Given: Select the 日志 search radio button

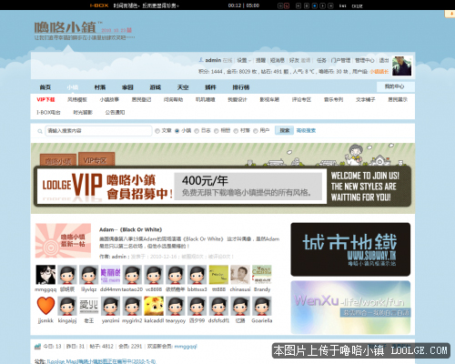Looking at the screenshot, I should [197, 131].
